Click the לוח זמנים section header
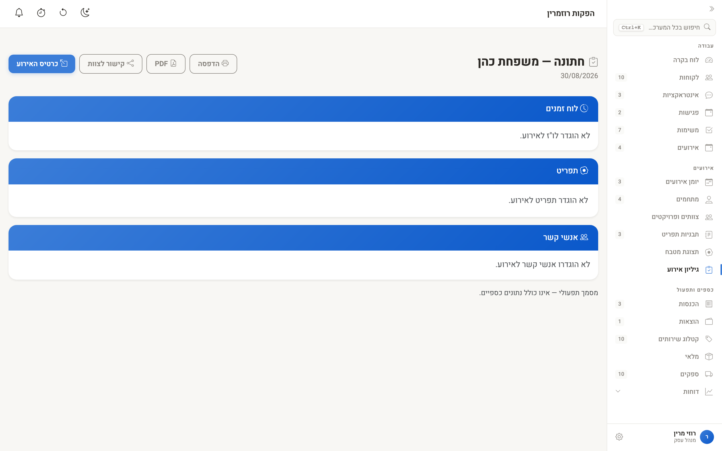722x451 pixels. pos(303,109)
